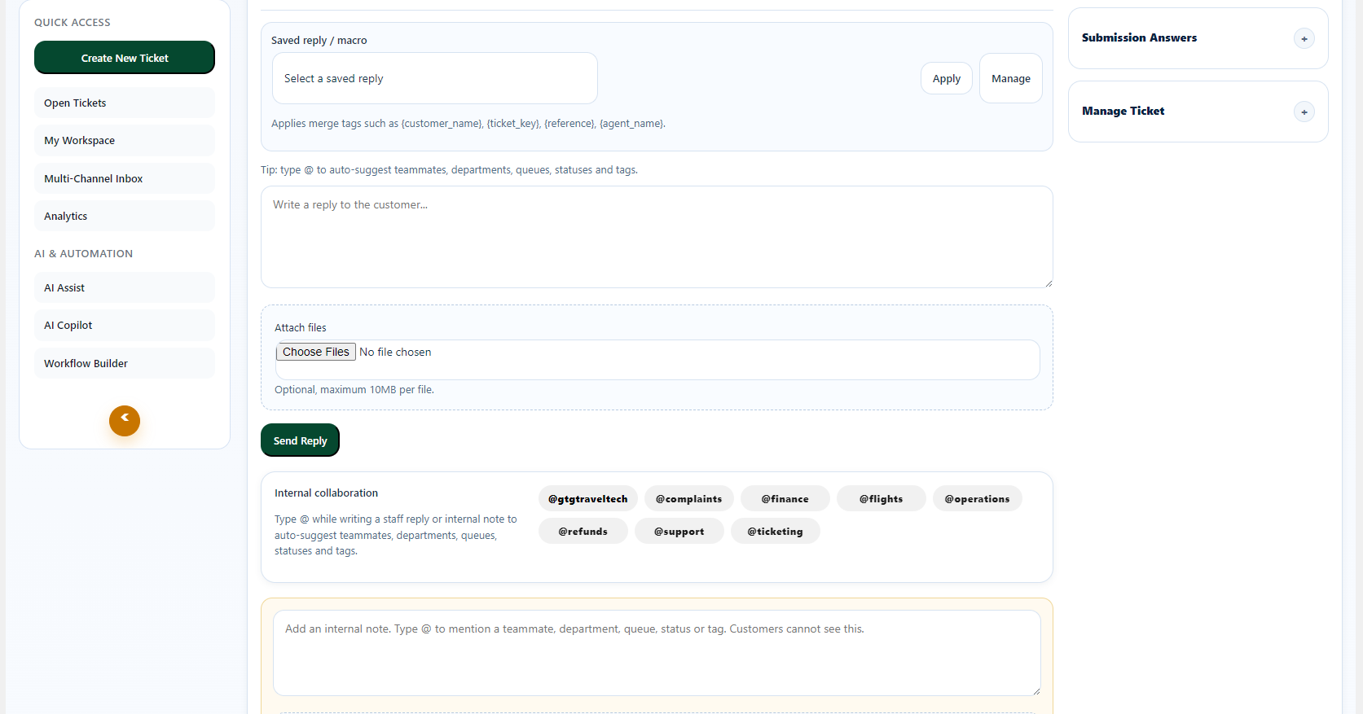Click the Create New Ticket button

[x=125, y=58]
